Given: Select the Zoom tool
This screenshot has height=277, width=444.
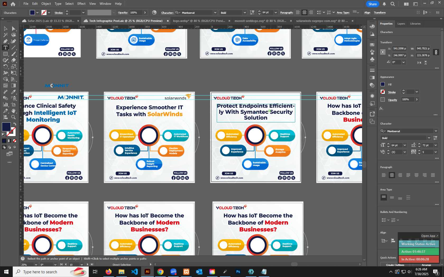Looking at the screenshot, I should point(13,117).
